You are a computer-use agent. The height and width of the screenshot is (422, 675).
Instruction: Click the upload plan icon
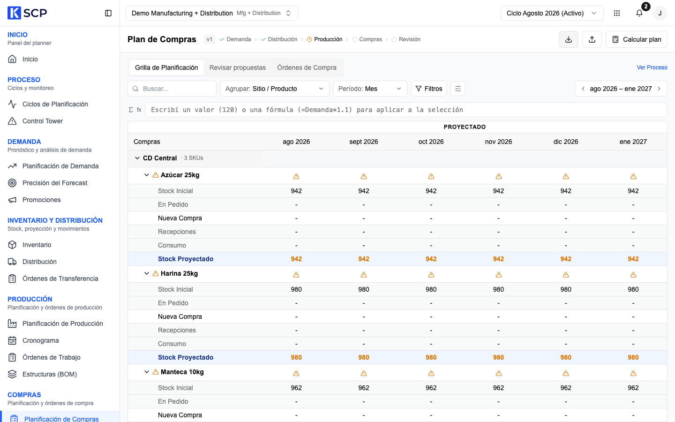(x=592, y=39)
